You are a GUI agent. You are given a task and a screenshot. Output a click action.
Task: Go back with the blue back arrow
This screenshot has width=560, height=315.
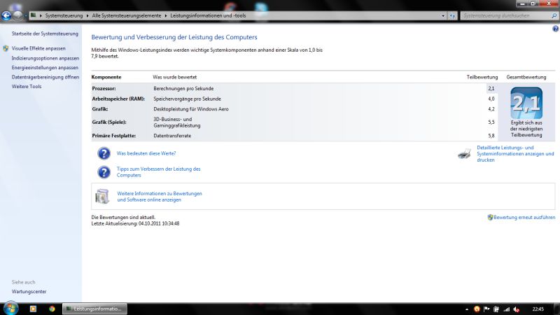(6, 15)
